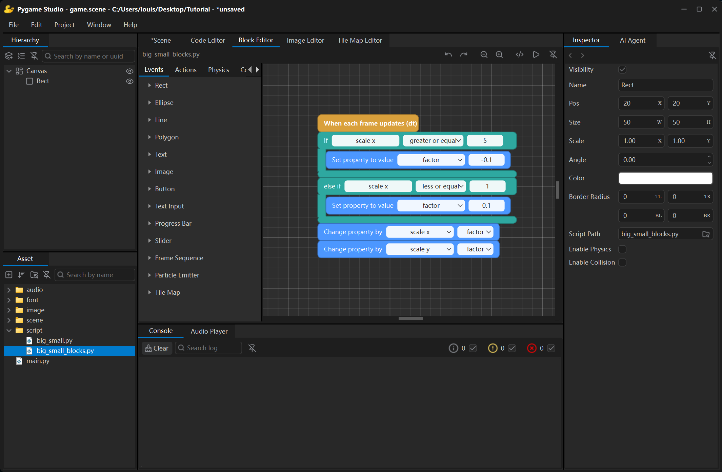Go back in Inspector history
Image resolution: width=722 pixels, height=472 pixels.
click(x=570, y=55)
